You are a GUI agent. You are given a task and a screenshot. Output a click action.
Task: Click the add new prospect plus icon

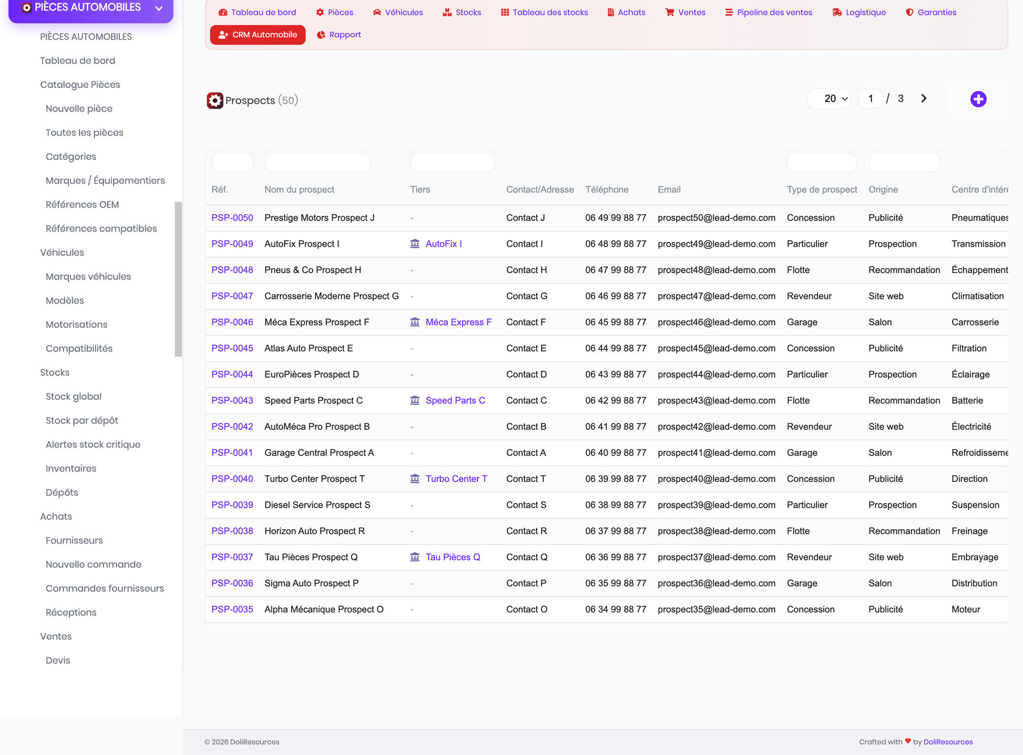(x=978, y=99)
